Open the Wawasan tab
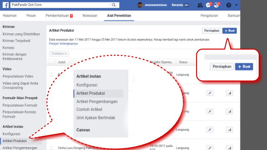 point(90,16)
